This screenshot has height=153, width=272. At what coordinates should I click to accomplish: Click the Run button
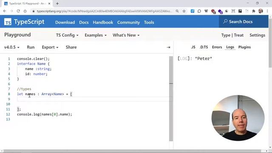[31, 47]
